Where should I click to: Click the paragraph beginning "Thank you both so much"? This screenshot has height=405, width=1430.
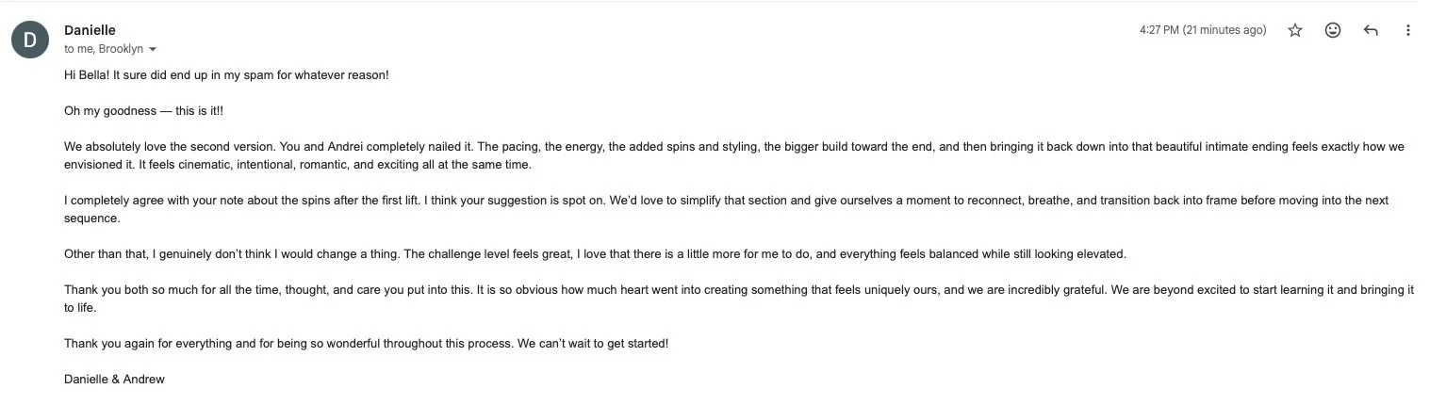739,299
